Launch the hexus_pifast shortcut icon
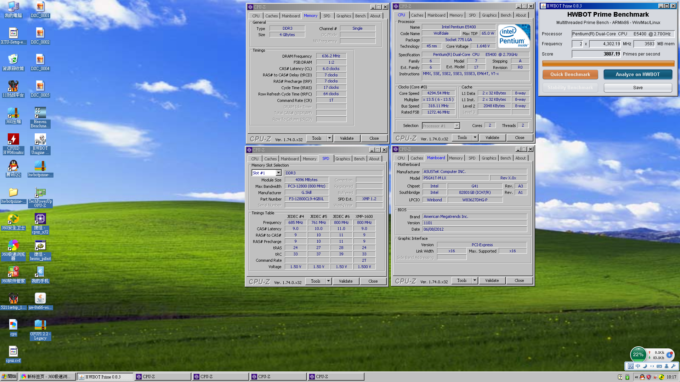 (40, 250)
